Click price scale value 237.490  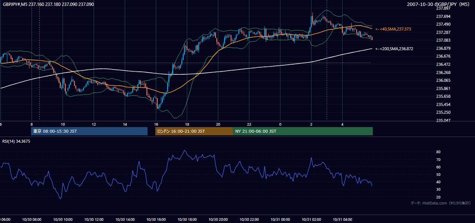coord(443,24)
